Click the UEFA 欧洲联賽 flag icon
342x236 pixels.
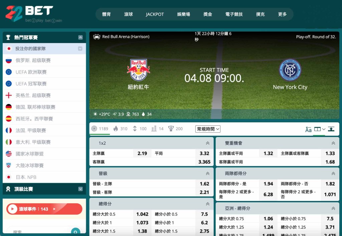(9, 72)
